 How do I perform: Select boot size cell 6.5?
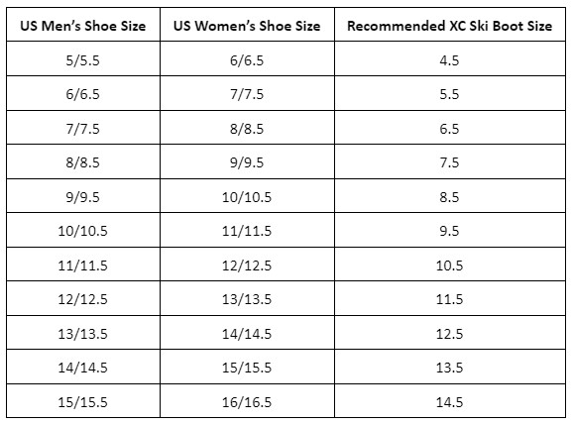(x=450, y=128)
